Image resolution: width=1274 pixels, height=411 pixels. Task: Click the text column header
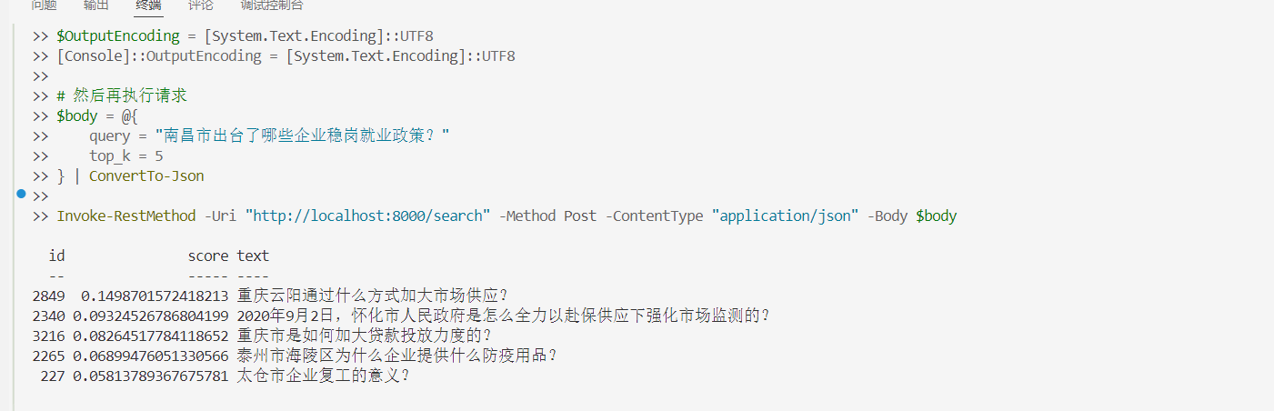click(253, 256)
